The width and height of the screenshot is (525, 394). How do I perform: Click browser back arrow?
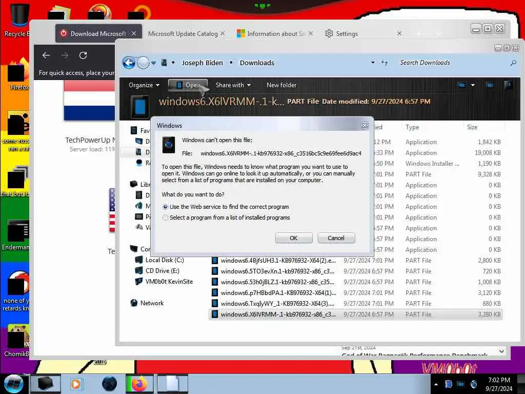pos(46,55)
